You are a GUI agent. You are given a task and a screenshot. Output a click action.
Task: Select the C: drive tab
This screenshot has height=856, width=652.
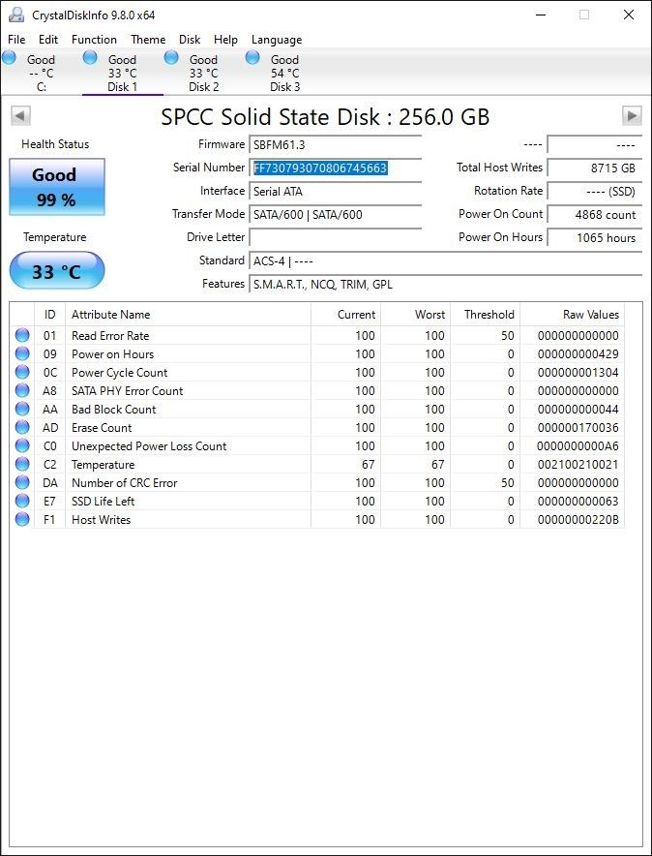tap(42, 74)
